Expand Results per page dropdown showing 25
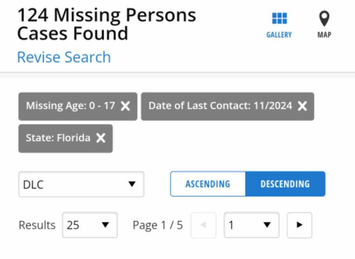The image size is (355, 259). click(x=90, y=225)
